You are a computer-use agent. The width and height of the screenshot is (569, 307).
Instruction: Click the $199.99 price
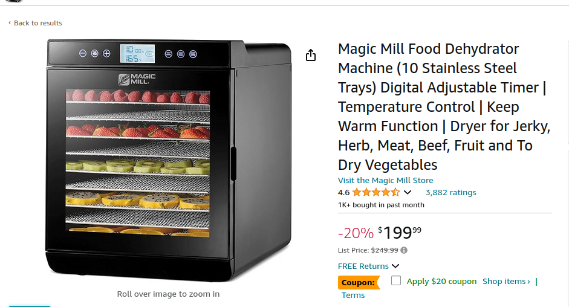(x=400, y=232)
